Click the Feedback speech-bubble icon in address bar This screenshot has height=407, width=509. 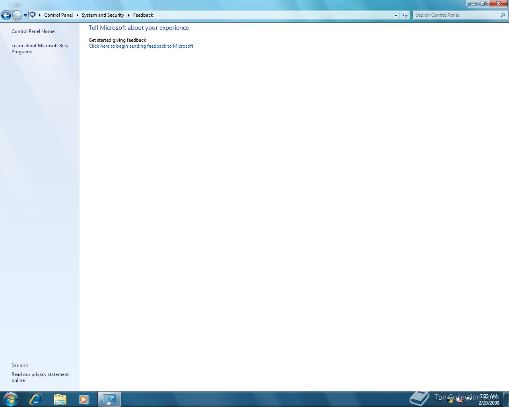point(33,15)
